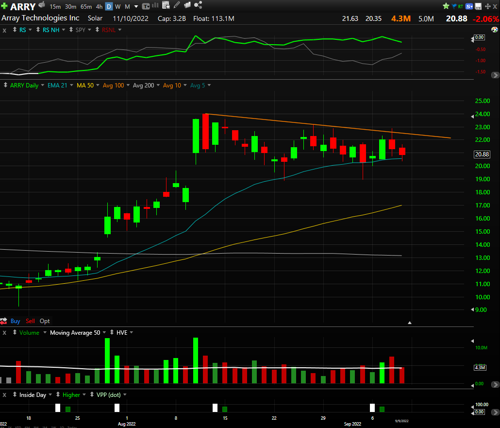Screen dimensions: 500x428
Task: Click the add indicator table icon
Action: click(x=166, y=5)
